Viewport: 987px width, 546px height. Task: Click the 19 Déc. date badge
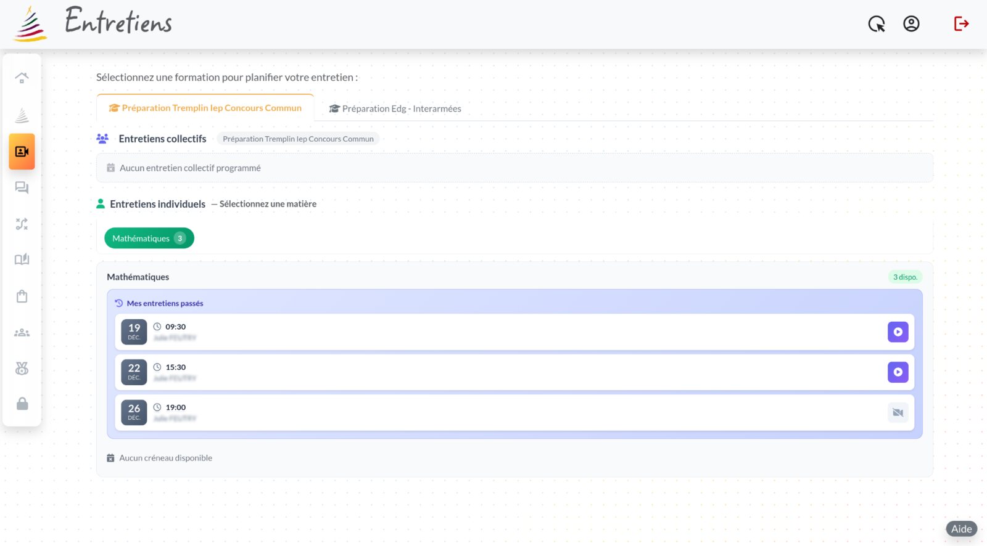(x=134, y=332)
